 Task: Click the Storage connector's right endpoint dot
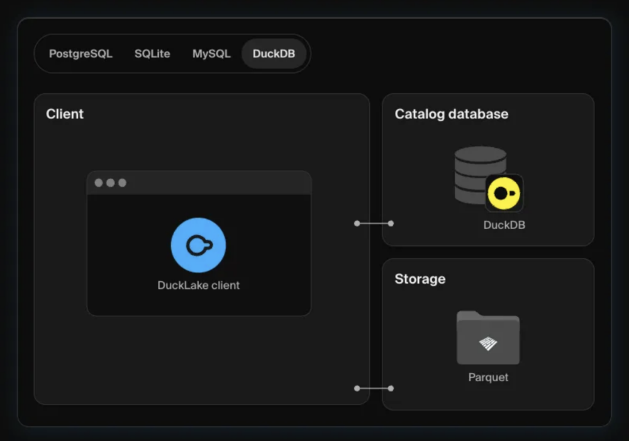pos(391,388)
